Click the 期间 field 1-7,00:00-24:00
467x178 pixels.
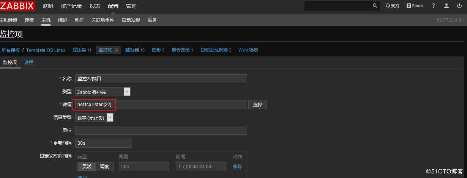click(200, 167)
